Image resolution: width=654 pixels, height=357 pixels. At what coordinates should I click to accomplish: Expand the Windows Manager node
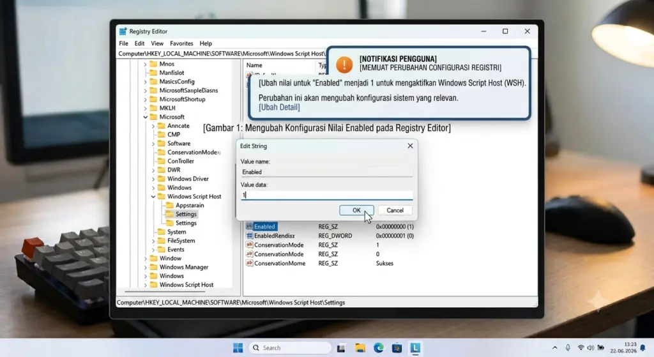145,268
